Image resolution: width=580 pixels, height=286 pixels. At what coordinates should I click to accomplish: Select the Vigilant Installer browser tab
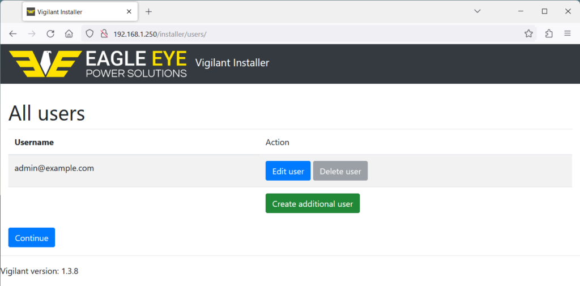(x=80, y=12)
